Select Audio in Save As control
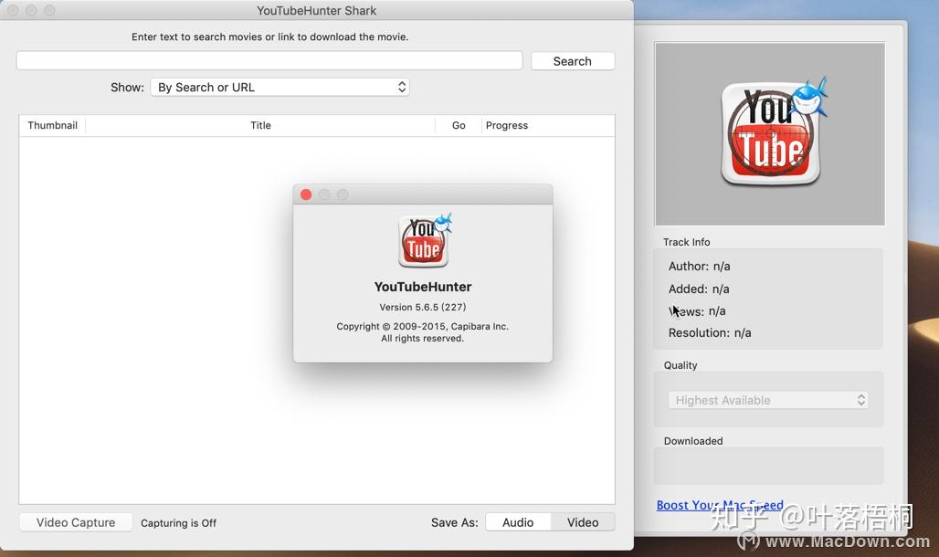This screenshot has height=557, width=939. 518,522
